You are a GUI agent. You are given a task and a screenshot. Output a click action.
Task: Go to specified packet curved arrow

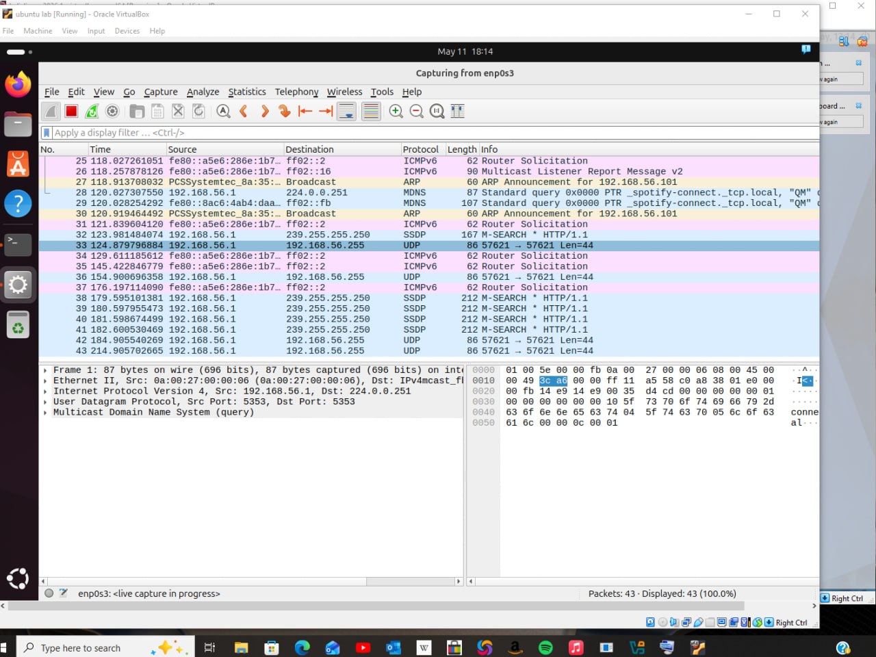point(285,111)
